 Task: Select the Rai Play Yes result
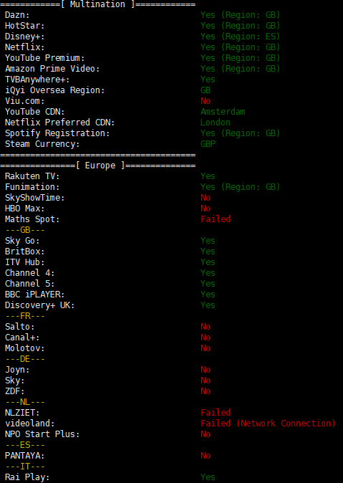pos(208,477)
